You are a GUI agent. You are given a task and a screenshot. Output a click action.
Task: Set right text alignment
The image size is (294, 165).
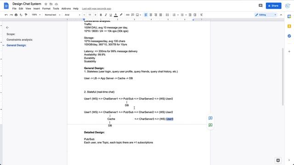[156, 15]
